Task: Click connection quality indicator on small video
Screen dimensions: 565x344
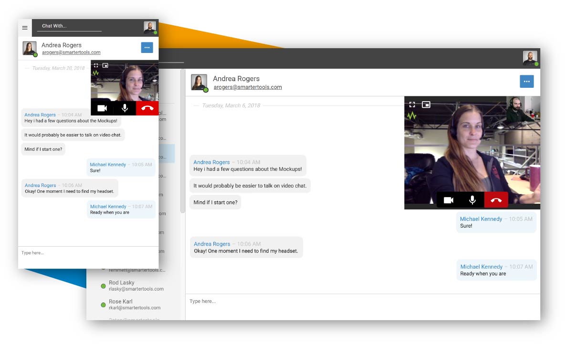Action: click(x=96, y=73)
